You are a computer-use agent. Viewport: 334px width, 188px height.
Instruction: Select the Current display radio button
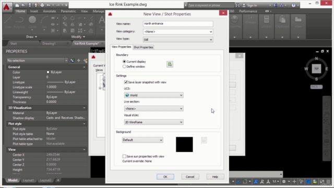point(124,62)
